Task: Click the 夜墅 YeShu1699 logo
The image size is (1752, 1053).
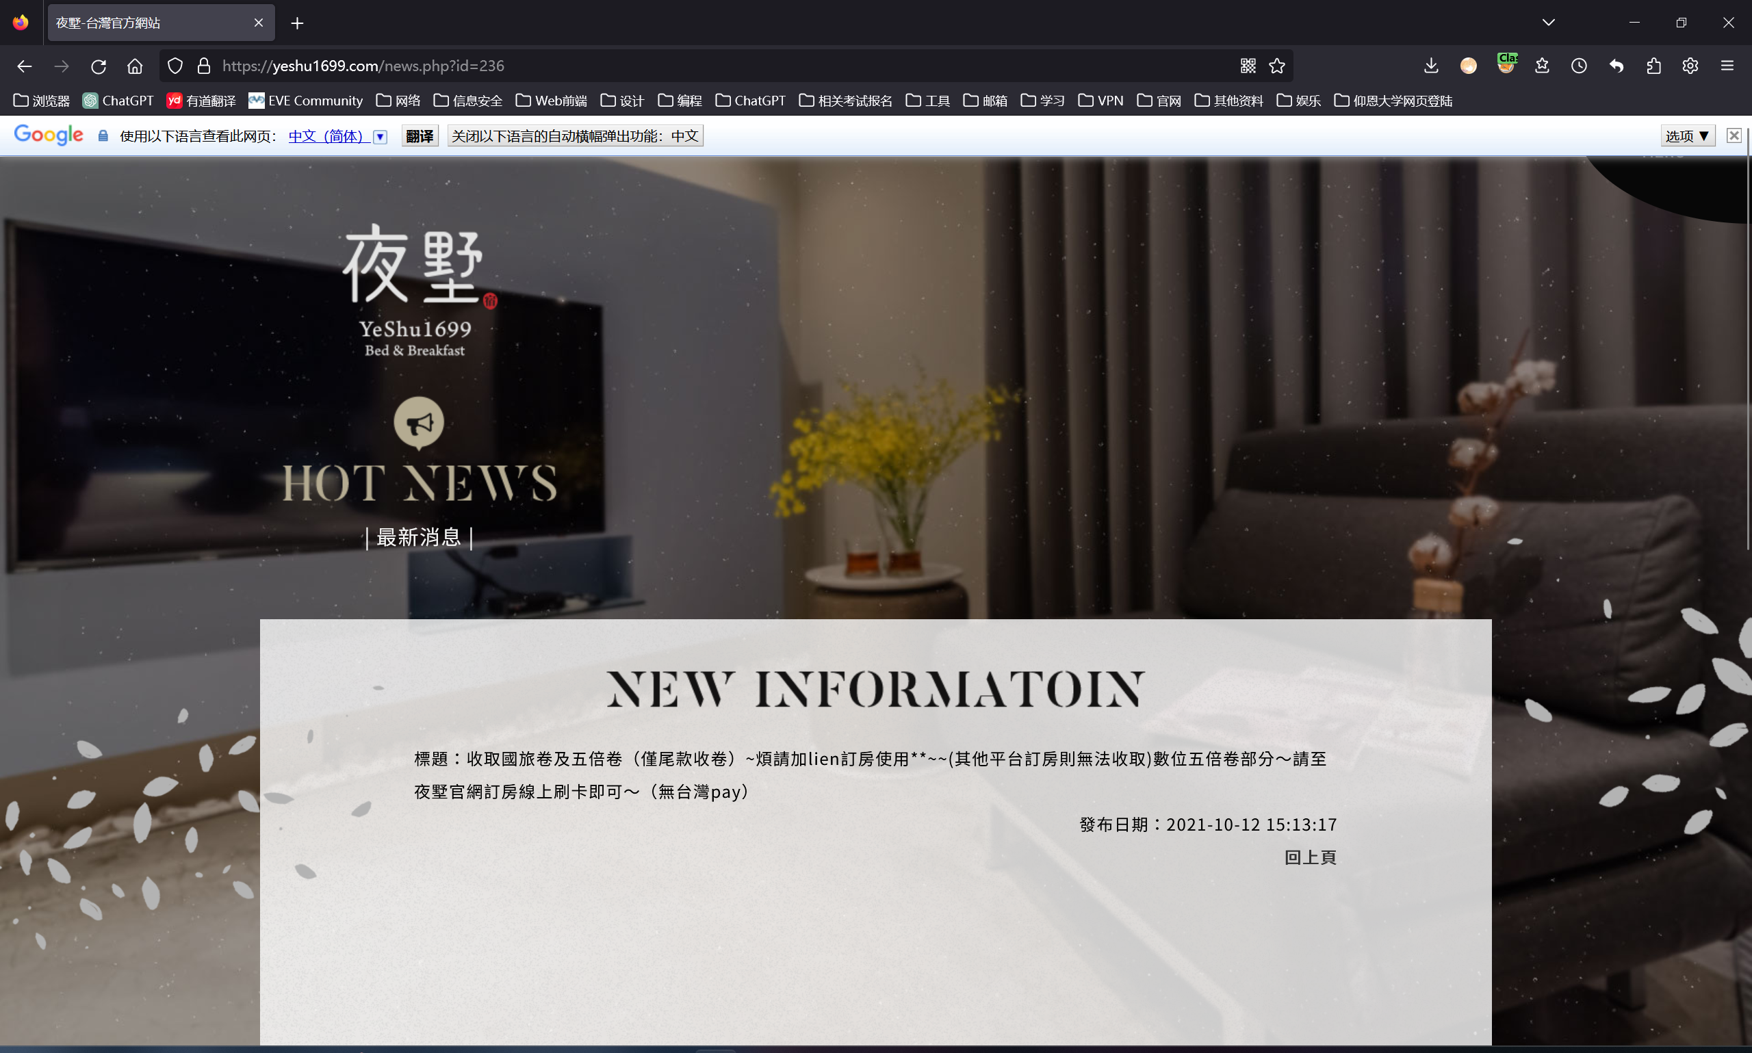Action: point(419,291)
